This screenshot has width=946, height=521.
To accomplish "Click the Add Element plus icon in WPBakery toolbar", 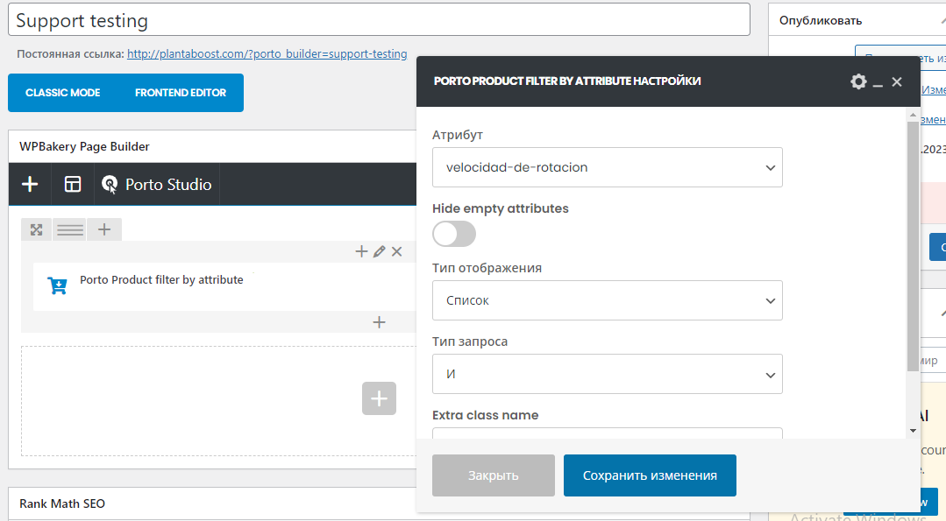I will [30, 184].
